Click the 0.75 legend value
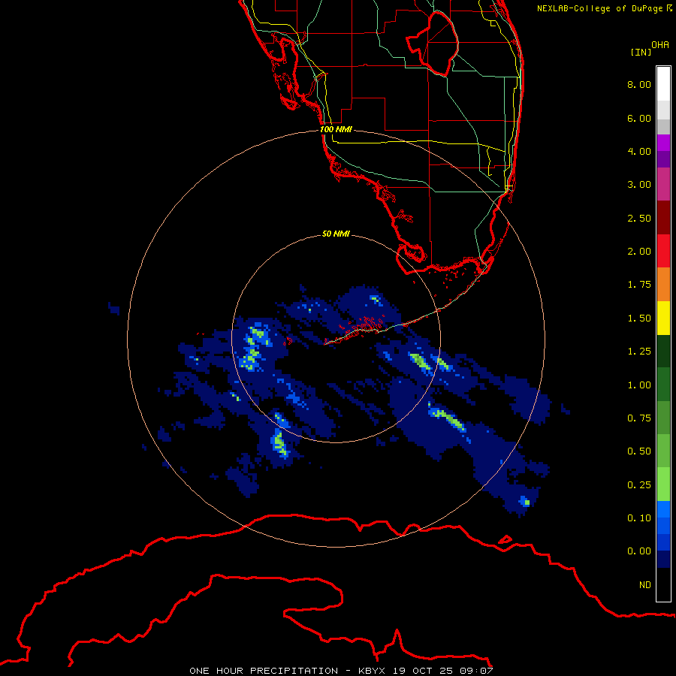Viewport: 676px width, 676px height. point(639,418)
